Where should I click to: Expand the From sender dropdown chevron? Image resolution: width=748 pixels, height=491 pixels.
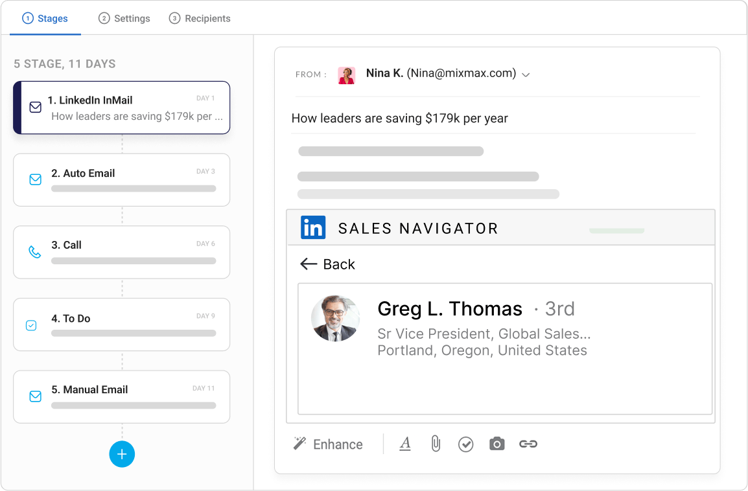click(526, 75)
